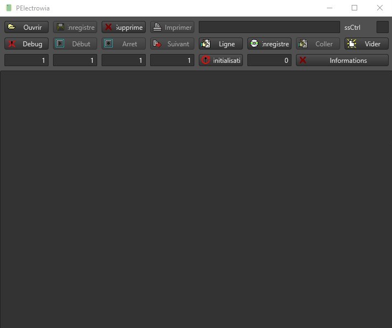This screenshot has width=392, height=328.
Task: Click the numeric field directly below Suivant
Action: tap(172, 60)
